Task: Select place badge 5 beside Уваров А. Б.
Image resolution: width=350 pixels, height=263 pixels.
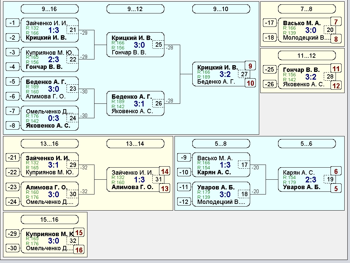Action: pos(336,188)
